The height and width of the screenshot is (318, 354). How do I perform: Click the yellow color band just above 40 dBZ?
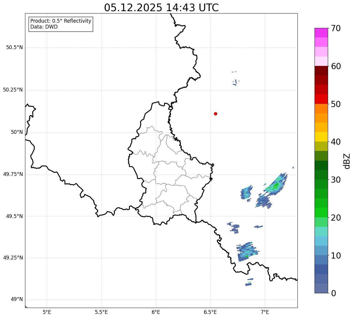click(321, 137)
